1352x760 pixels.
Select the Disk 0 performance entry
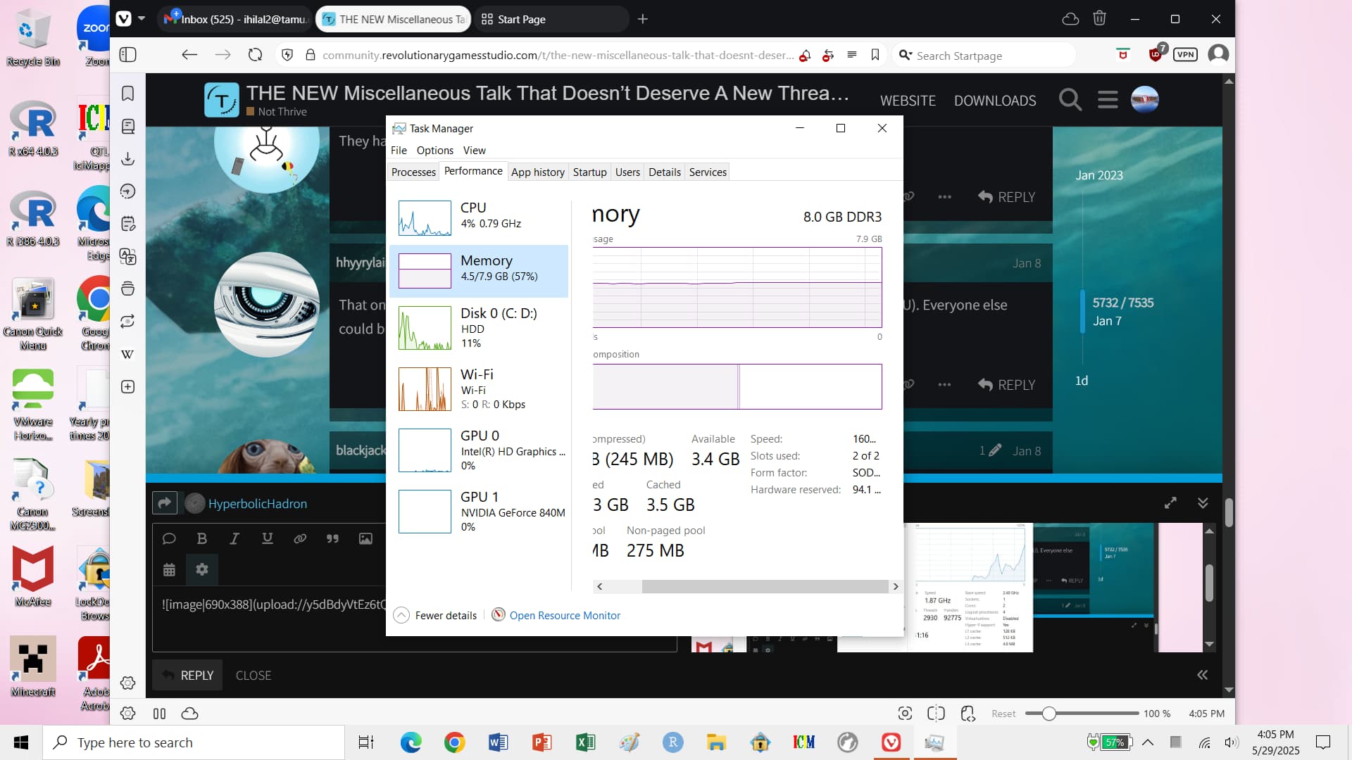point(479,327)
